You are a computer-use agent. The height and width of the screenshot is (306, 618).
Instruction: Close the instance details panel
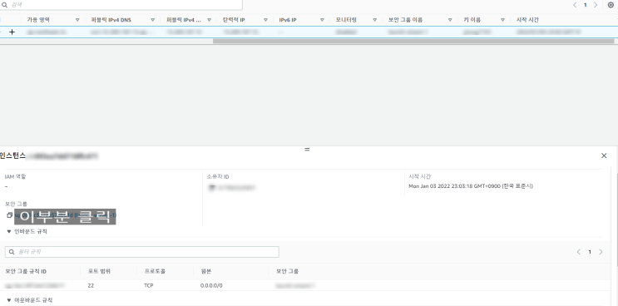(604, 155)
